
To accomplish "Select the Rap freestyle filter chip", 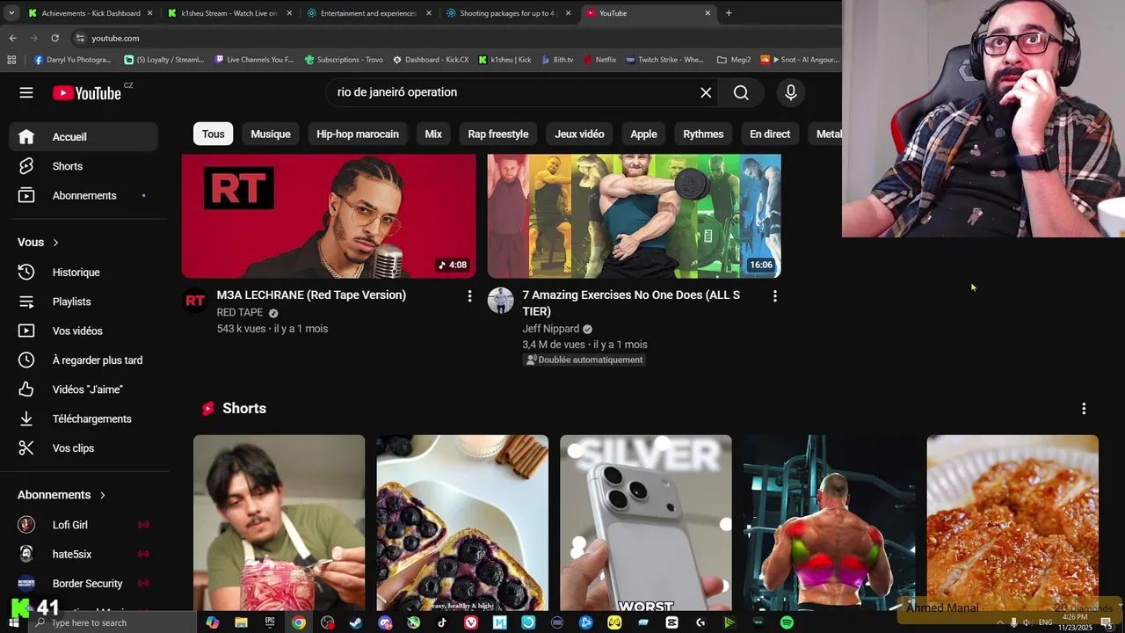I will click(498, 134).
